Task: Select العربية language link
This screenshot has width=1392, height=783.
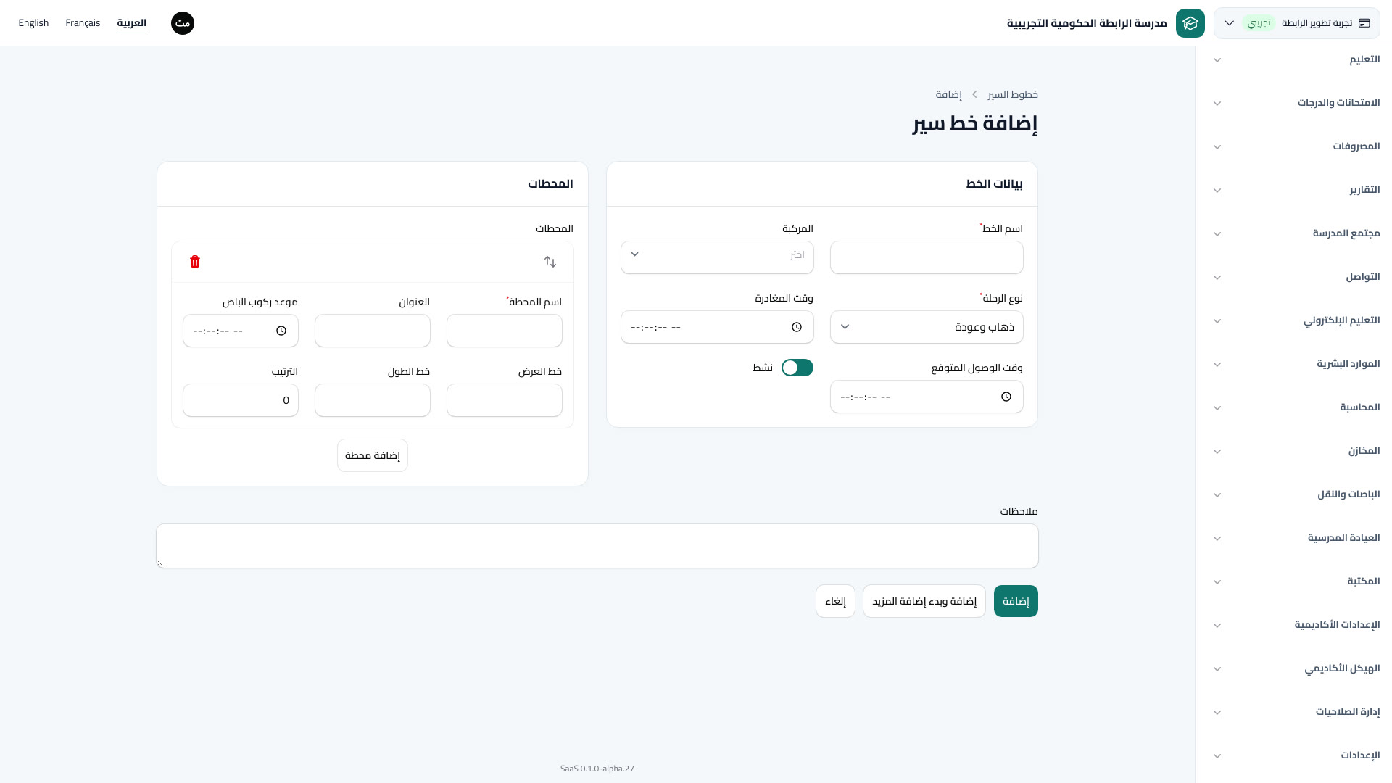Action: (x=132, y=23)
